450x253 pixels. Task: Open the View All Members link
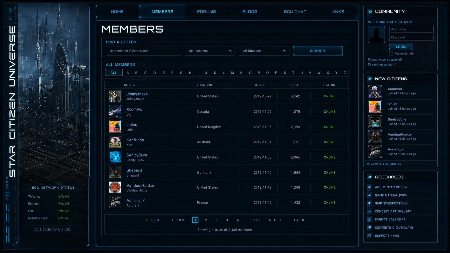tap(385, 164)
